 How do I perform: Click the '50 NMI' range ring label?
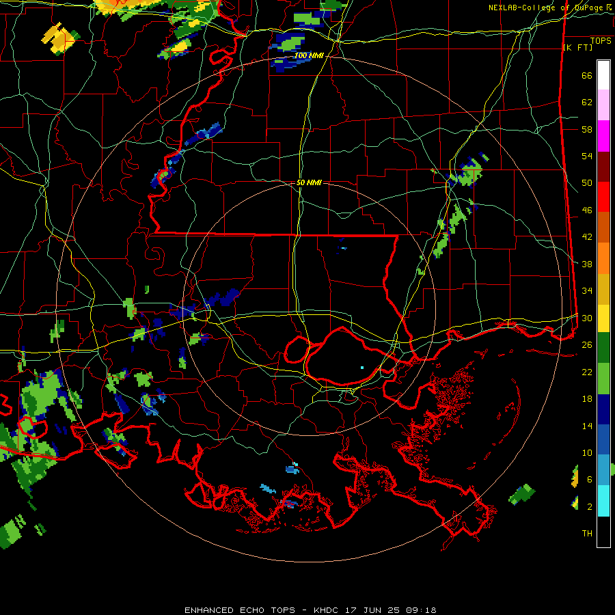(x=309, y=182)
